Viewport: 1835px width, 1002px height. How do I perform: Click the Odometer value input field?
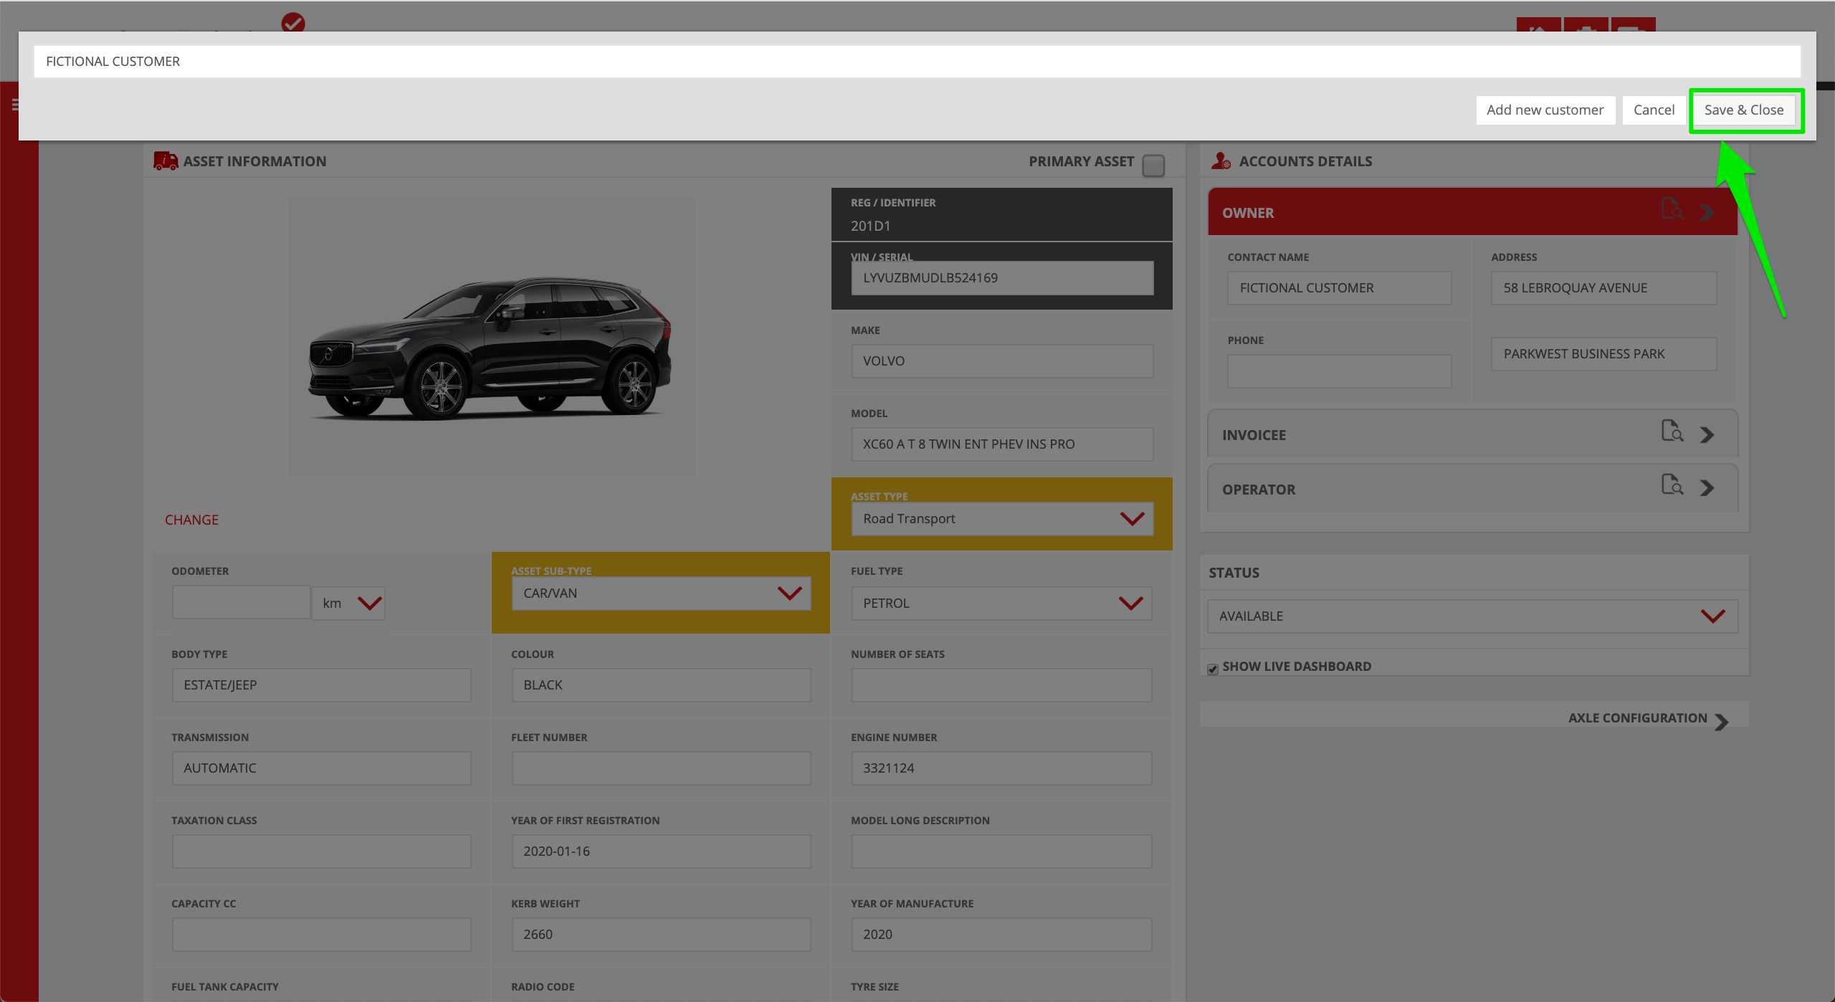(x=241, y=602)
